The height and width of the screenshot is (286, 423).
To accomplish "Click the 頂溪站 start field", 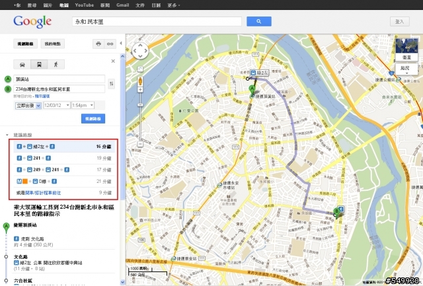I will coord(59,79).
